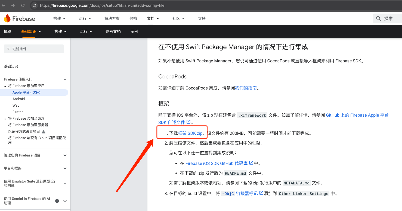Screen dimensions: 402x211
Task: Open the 文档 dropdown menu
Action: tap(153, 18)
